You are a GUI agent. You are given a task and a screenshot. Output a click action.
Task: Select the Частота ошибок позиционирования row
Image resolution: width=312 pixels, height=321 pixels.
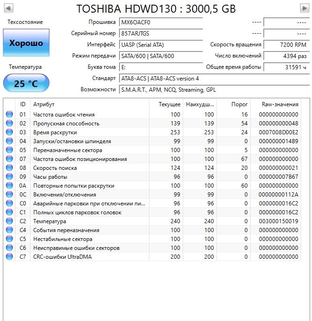click(x=152, y=159)
